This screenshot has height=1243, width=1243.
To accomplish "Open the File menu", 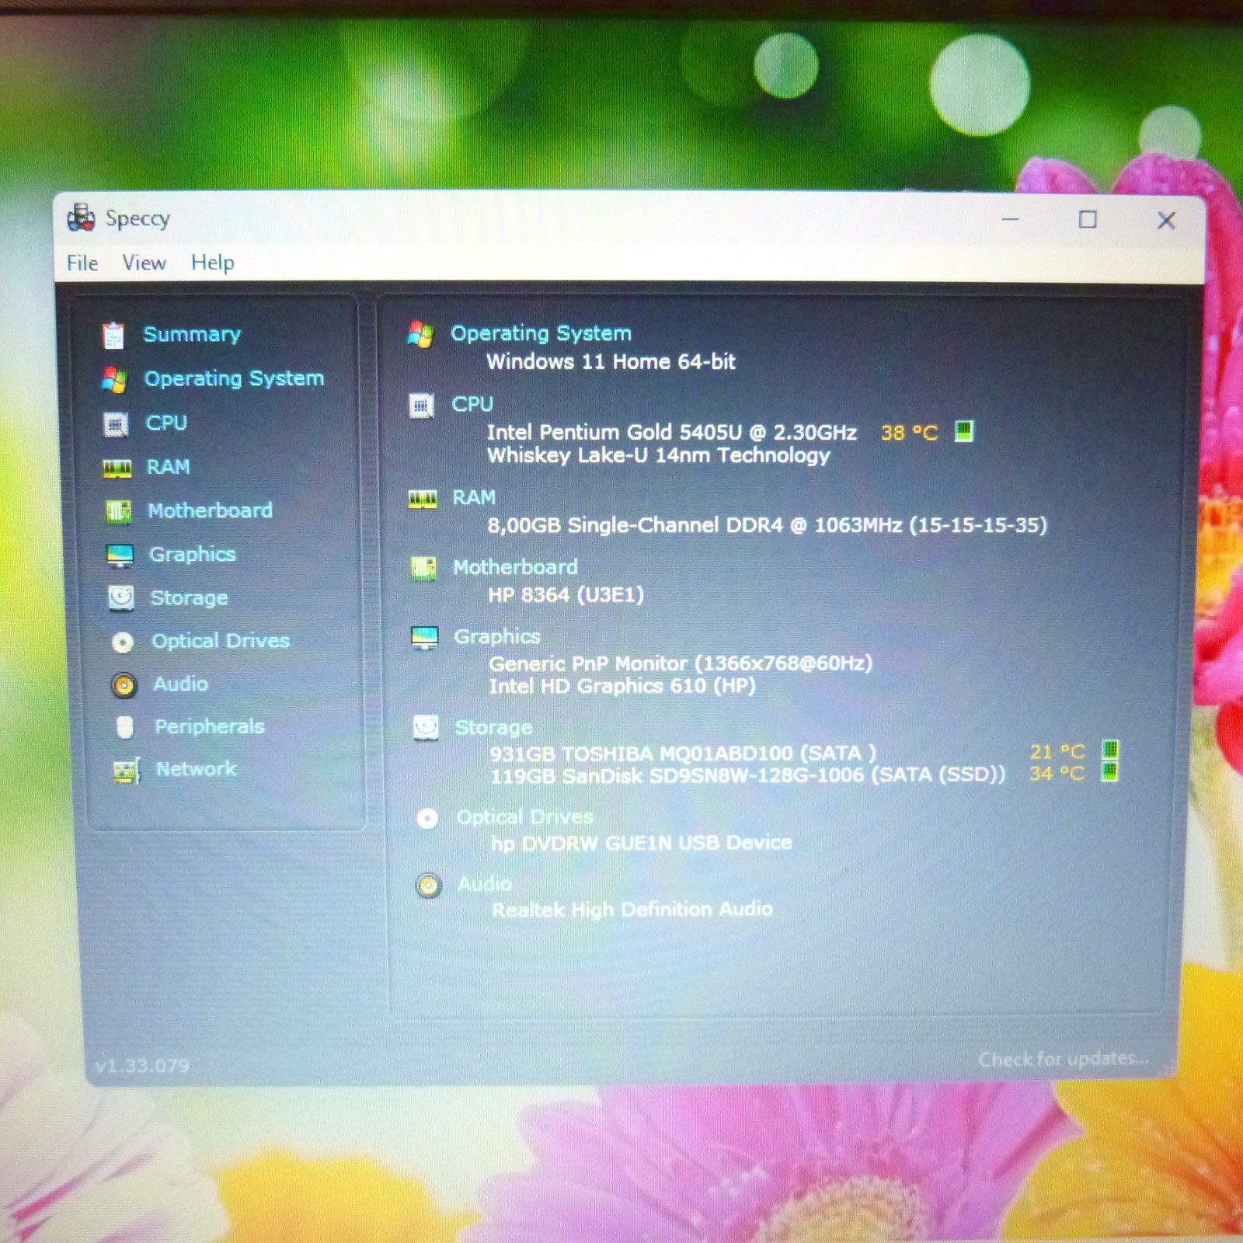I will [82, 263].
